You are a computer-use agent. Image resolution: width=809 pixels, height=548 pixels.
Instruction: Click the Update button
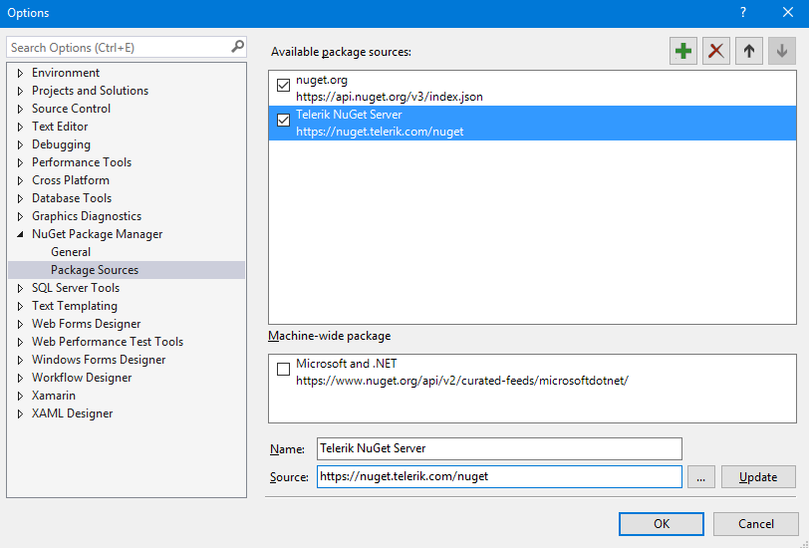click(x=758, y=477)
